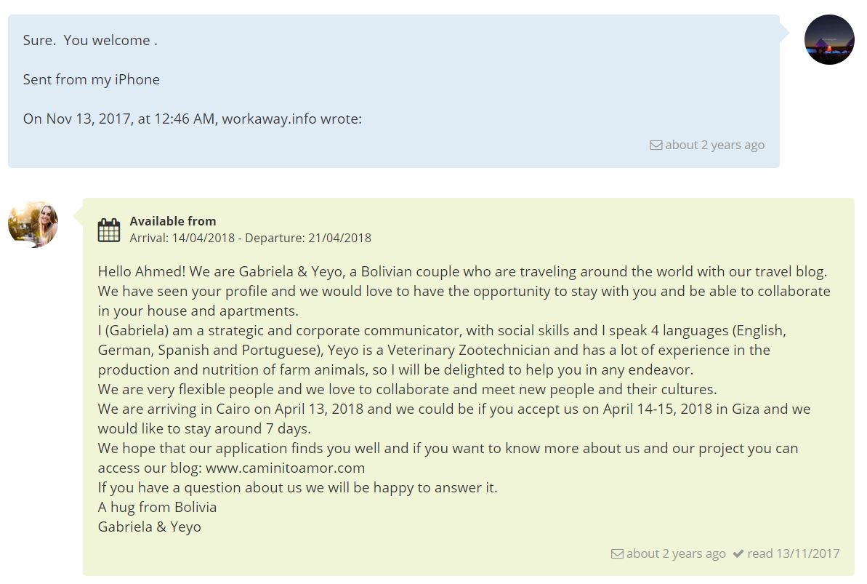Click the 'Available from' heading
Viewport: 867px width, 584px height.
173,221
